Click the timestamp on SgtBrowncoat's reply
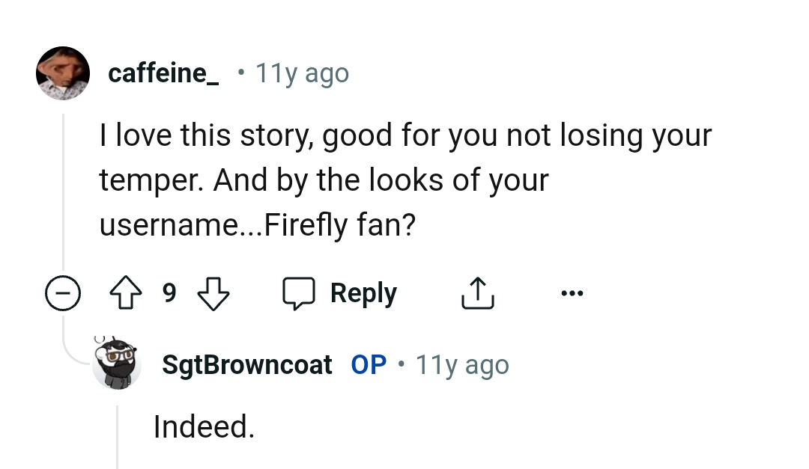Image resolution: width=809 pixels, height=469 pixels. click(x=462, y=364)
